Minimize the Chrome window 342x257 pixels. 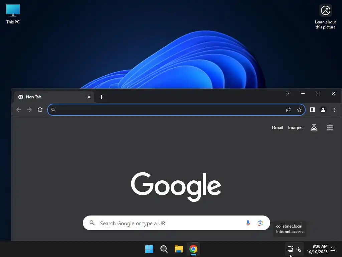click(303, 93)
